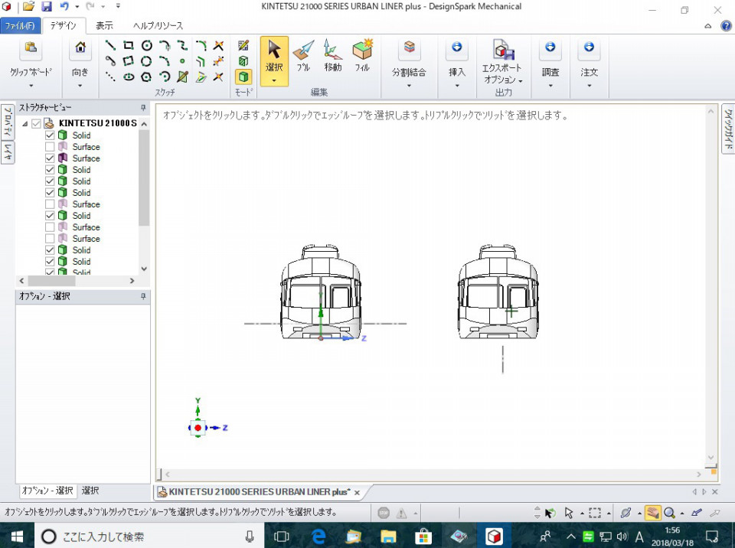Select the Three-Point Rectangle sketch tool

pos(128,61)
